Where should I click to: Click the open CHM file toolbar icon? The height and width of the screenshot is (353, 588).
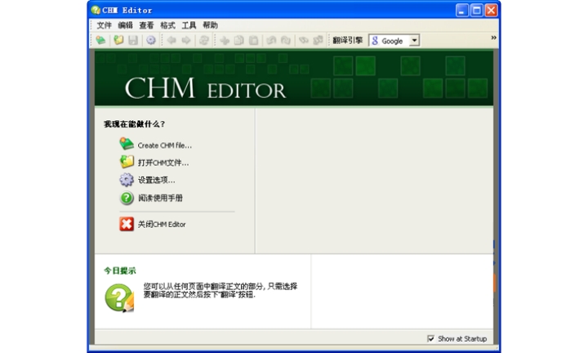pos(118,40)
